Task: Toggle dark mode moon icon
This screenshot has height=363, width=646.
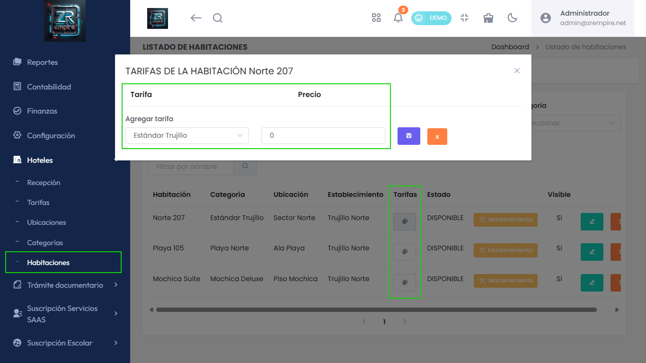Action: [512, 18]
